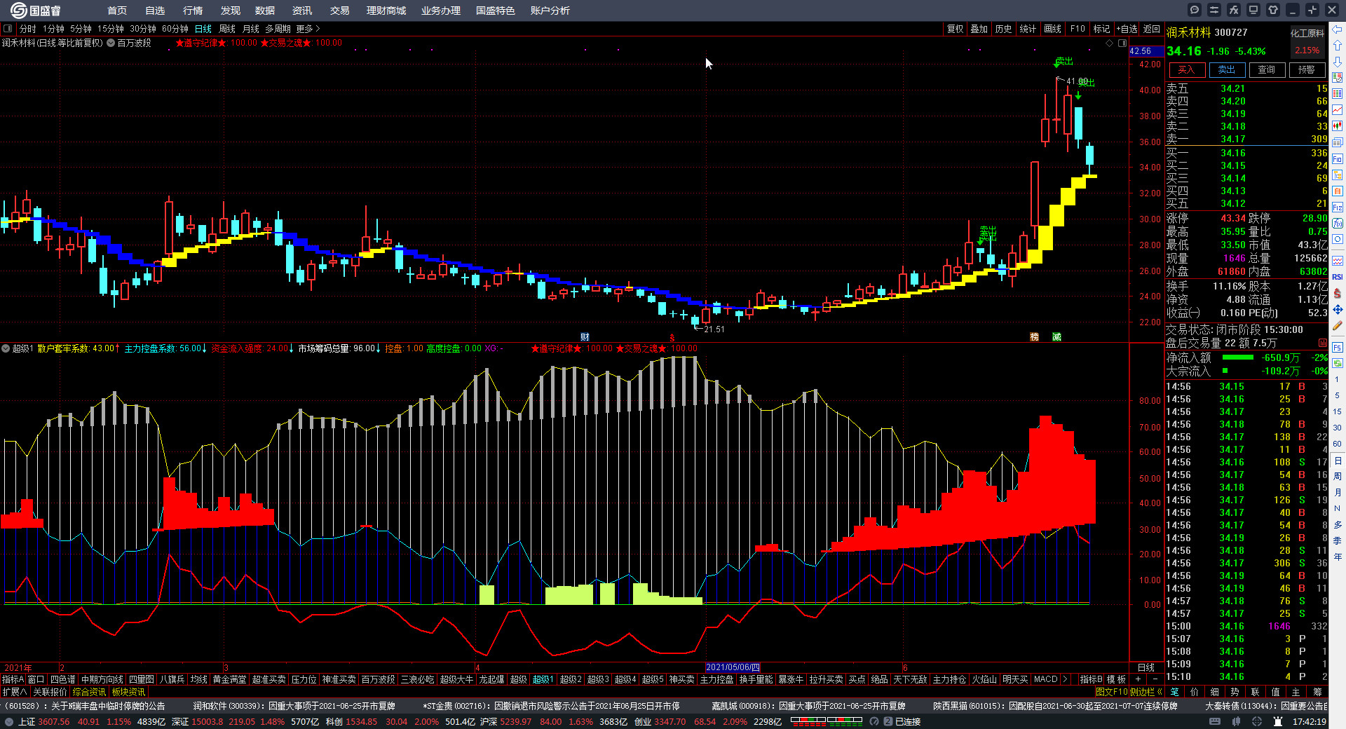Select the 周线 period tab

pyautogui.click(x=227, y=29)
